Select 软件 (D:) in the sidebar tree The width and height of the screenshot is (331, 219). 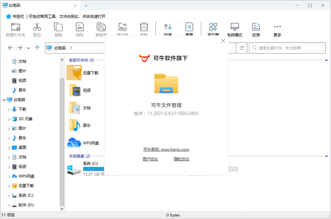pyautogui.click(x=26, y=205)
